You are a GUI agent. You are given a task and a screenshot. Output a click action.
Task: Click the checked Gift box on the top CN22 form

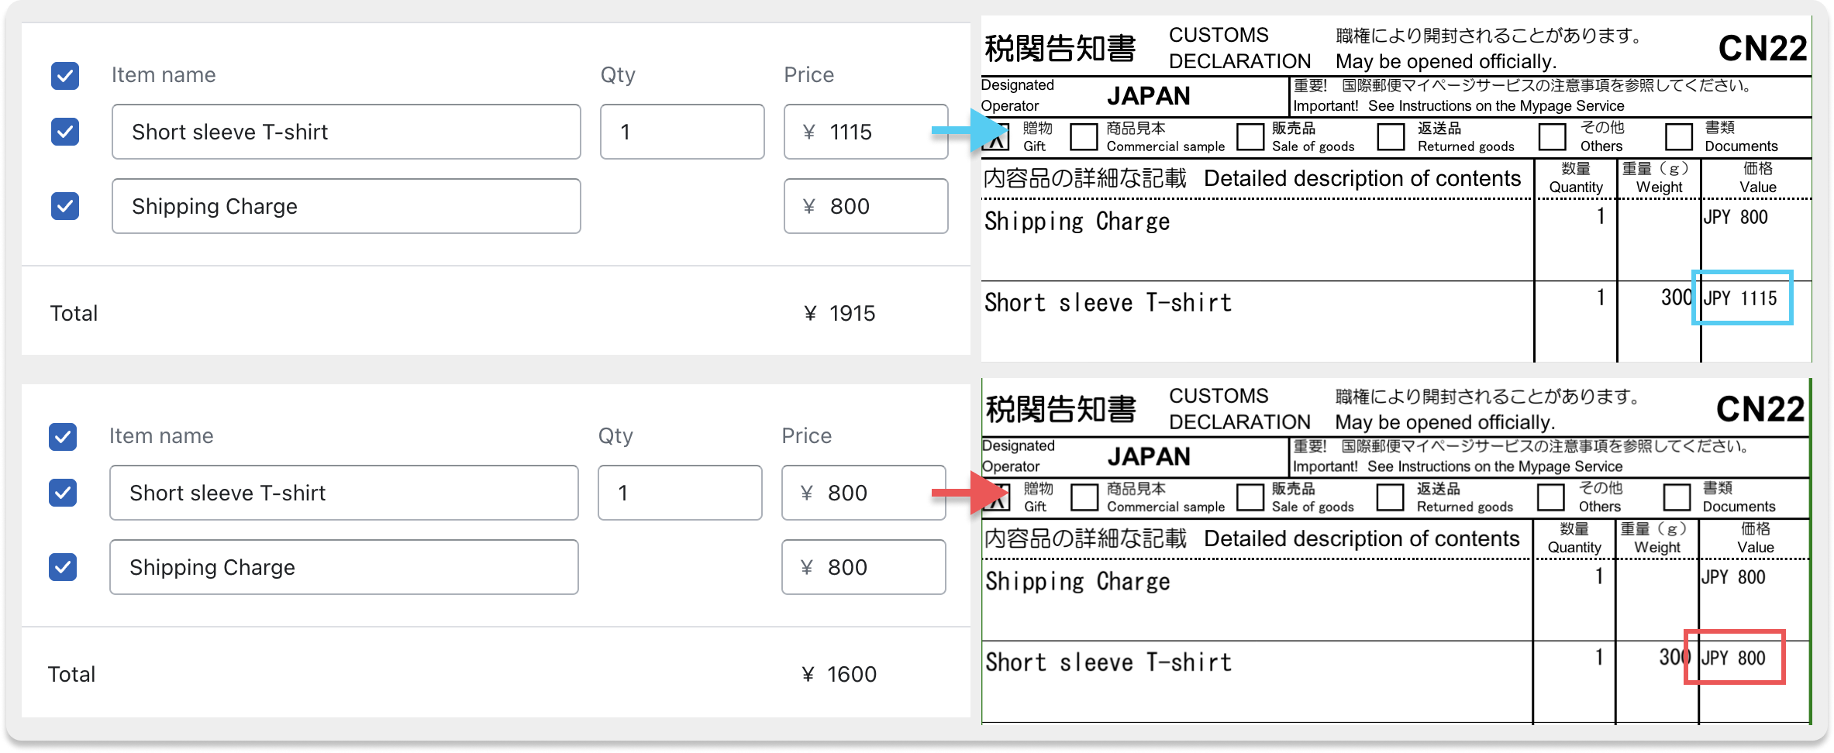998,136
